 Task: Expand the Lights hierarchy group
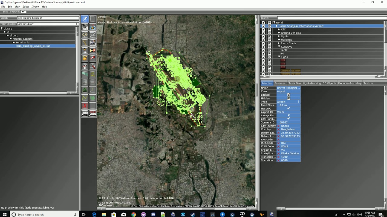[x=279, y=36]
